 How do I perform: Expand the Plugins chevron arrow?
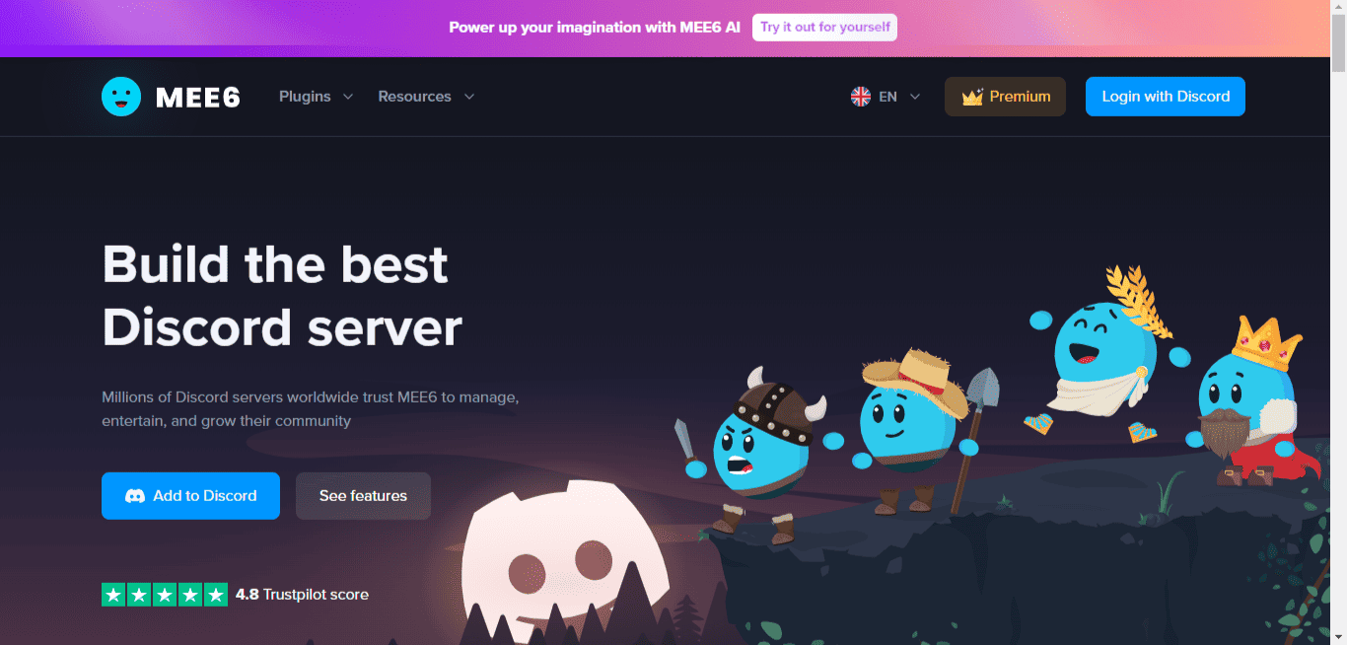[347, 97]
